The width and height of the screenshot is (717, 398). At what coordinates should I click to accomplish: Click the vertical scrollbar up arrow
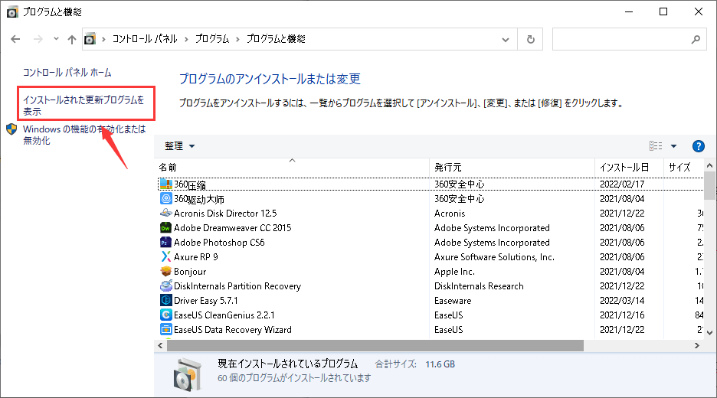coord(709,165)
